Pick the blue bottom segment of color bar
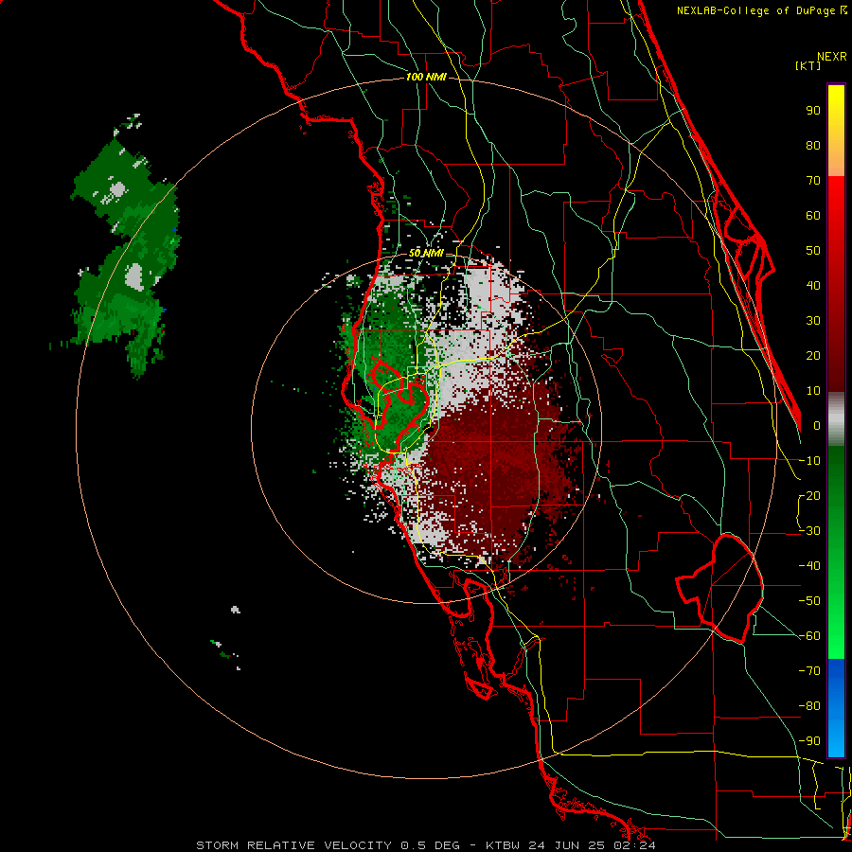The image size is (852, 852). (x=836, y=708)
